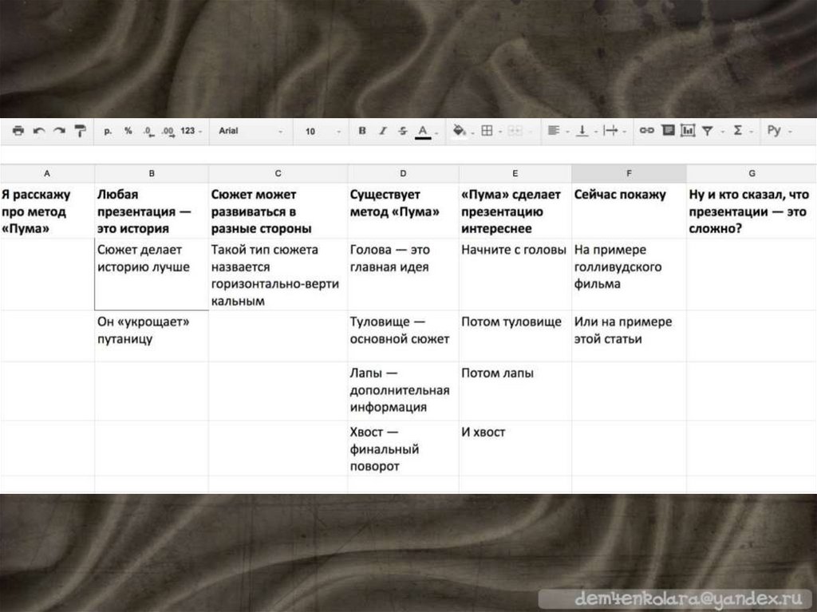The width and height of the screenshot is (817, 612).
Task: Redo the last action
Action: pos(59,131)
